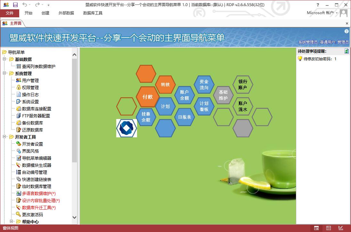
Task: Open the Microsoft 帐户 dropdown
Action: pyautogui.click(x=322, y=13)
